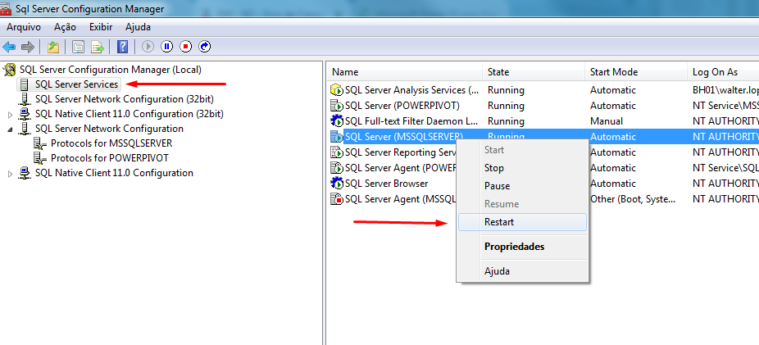Click the Up one level folder icon
This screenshot has height=345, width=759.
[x=52, y=47]
